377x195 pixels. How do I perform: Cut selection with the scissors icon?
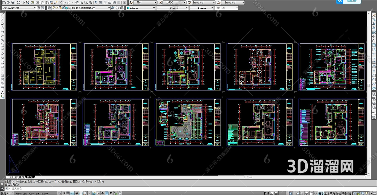[x=38, y=2]
